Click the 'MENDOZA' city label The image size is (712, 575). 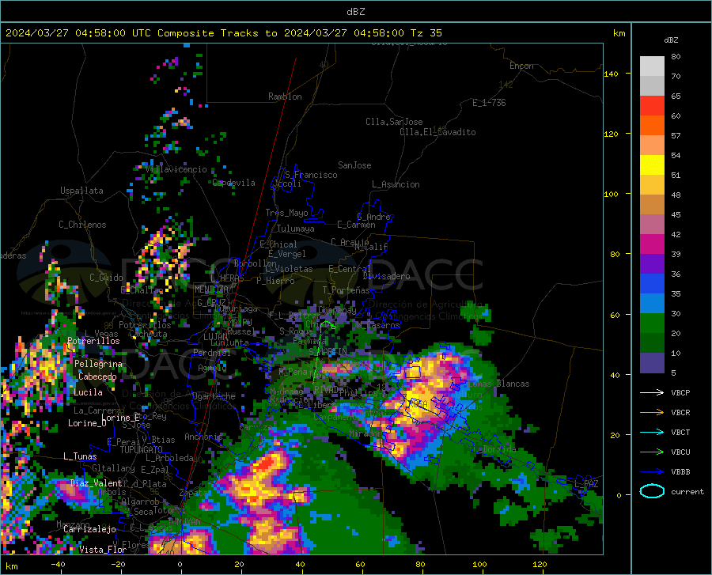pos(211,289)
